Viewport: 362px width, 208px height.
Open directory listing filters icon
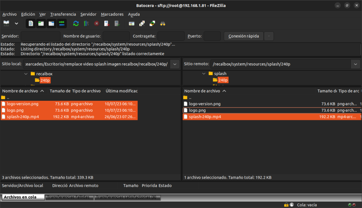pos(132,23)
